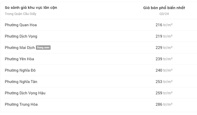This screenshot has width=197, height=115.
Task: Go to the Phường Nghĩa Đô ward
Action: (x=20, y=70)
